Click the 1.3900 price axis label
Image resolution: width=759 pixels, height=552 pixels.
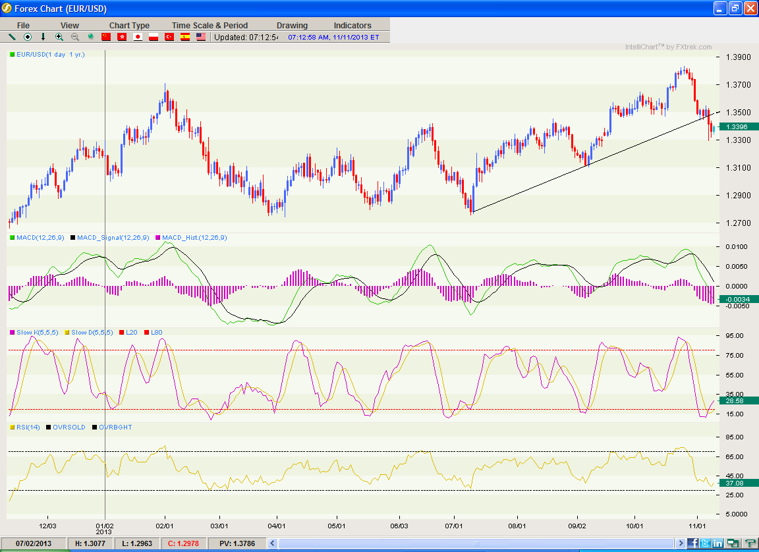pyautogui.click(x=738, y=57)
